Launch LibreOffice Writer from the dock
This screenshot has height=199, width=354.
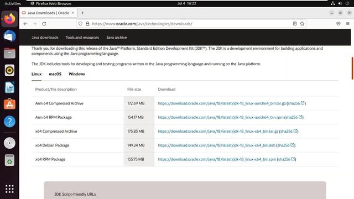[9, 87]
